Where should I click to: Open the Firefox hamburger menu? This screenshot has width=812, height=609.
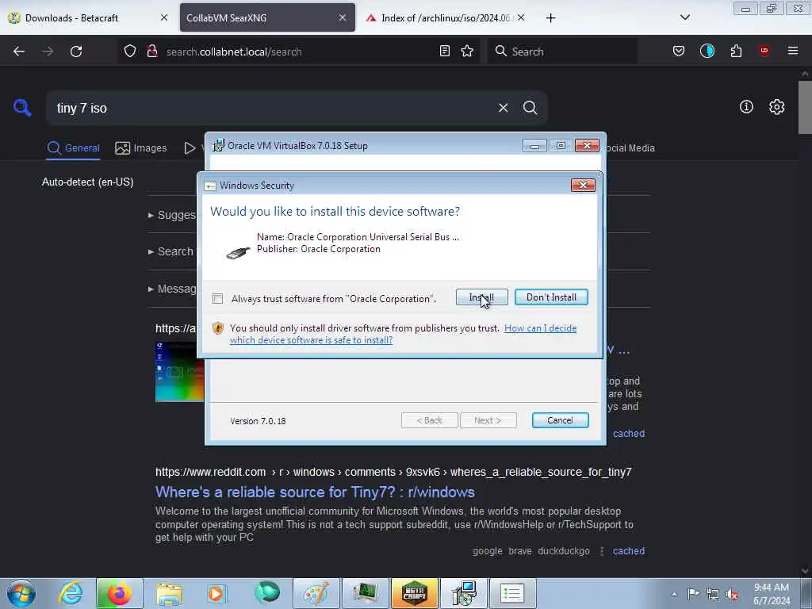pos(793,51)
